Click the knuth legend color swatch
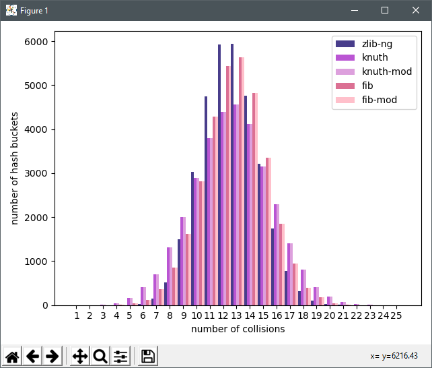The image size is (432, 368). (x=345, y=58)
